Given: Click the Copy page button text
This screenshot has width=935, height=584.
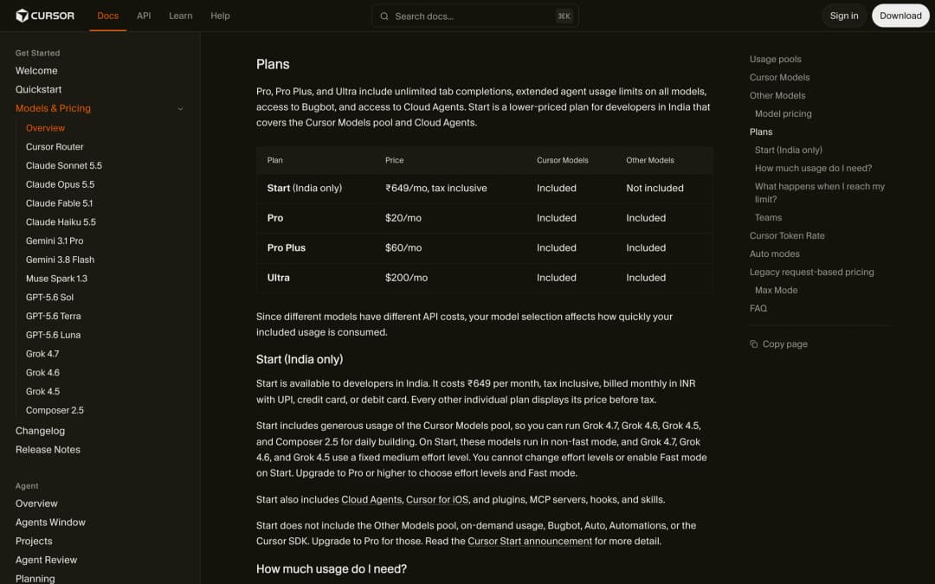Looking at the screenshot, I should point(784,343).
